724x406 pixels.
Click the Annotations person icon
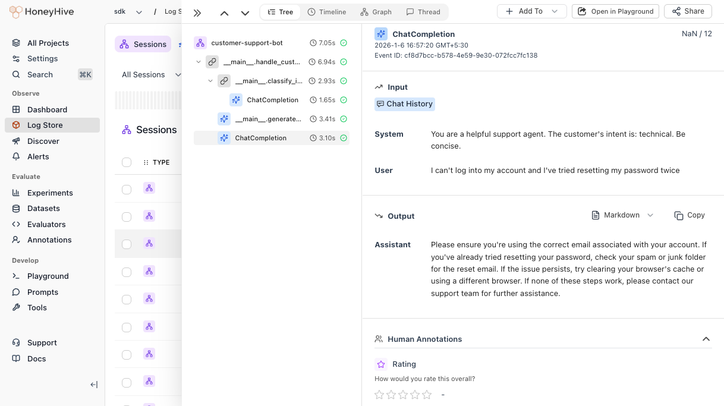[x=16, y=240]
